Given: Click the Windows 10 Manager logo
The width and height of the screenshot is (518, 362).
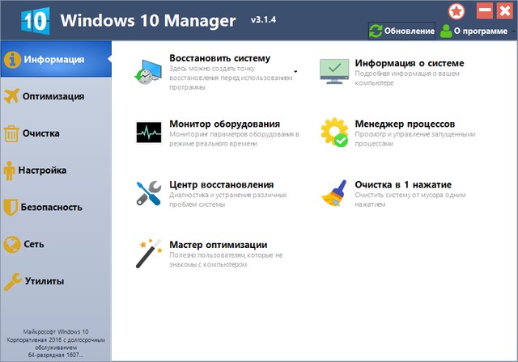Looking at the screenshot, I should tap(25, 18).
